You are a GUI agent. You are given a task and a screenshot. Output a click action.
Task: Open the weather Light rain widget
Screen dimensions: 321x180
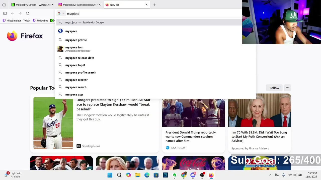pyautogui.click(x=13, y=175)
